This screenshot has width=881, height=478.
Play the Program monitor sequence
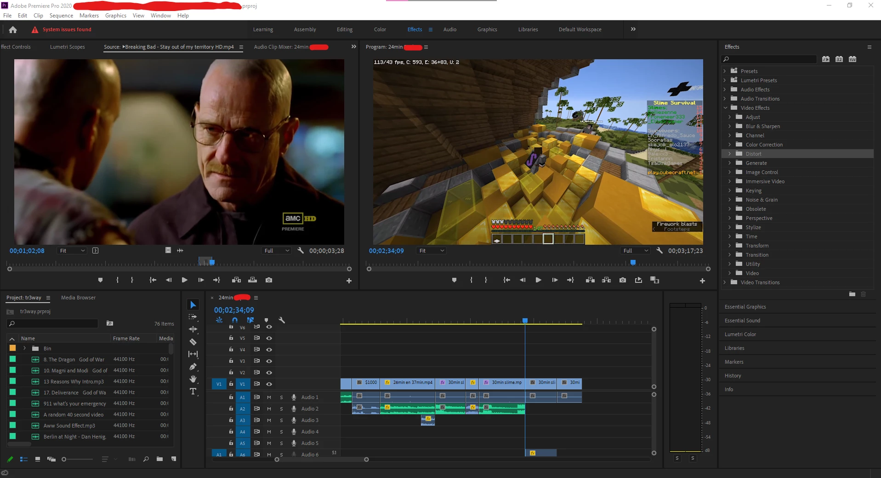(538, 280)
